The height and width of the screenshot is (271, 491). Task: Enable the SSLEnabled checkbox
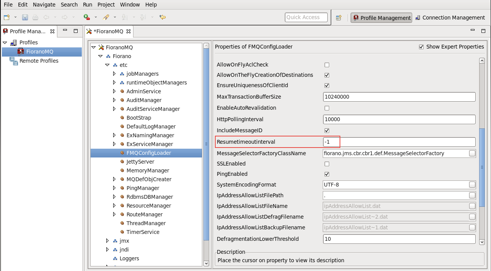pyautogui.click(x=327, y=164)
